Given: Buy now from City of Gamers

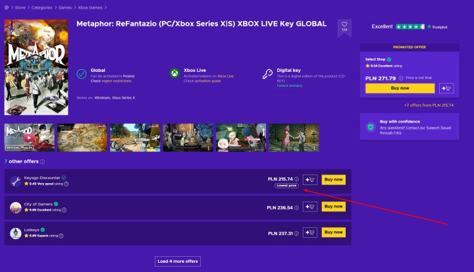Looking at the screenshot, I should coord(333,207).
